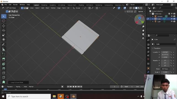Open the File menu
The width and height of the screenshot is (177, 99).
[6, 5]
